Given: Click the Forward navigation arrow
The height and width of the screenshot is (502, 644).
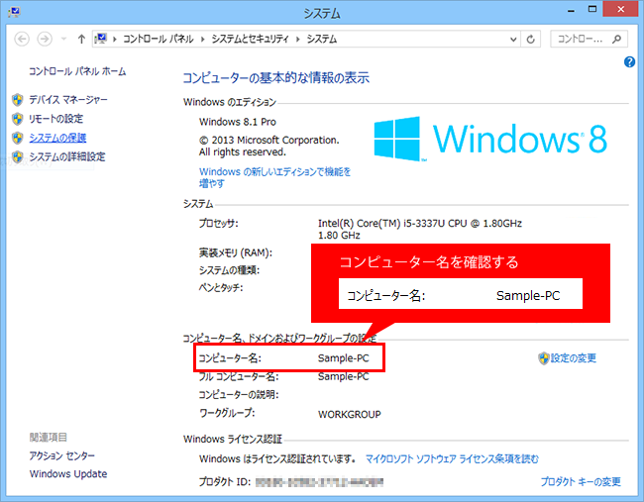Looking at the screenshot, I should (45, 39).
